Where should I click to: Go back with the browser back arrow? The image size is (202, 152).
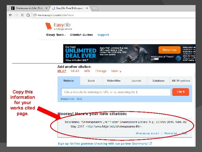[11, 15]
